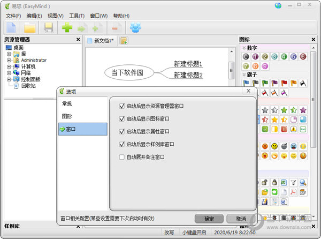Select the red number 6 icon
The image size is (321, 239).
[303, 57]
